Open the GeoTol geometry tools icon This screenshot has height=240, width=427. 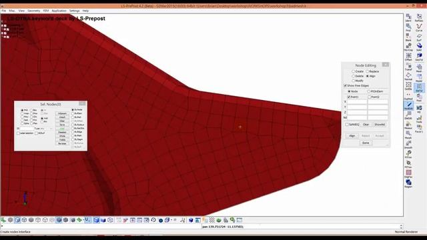point(419,57)
